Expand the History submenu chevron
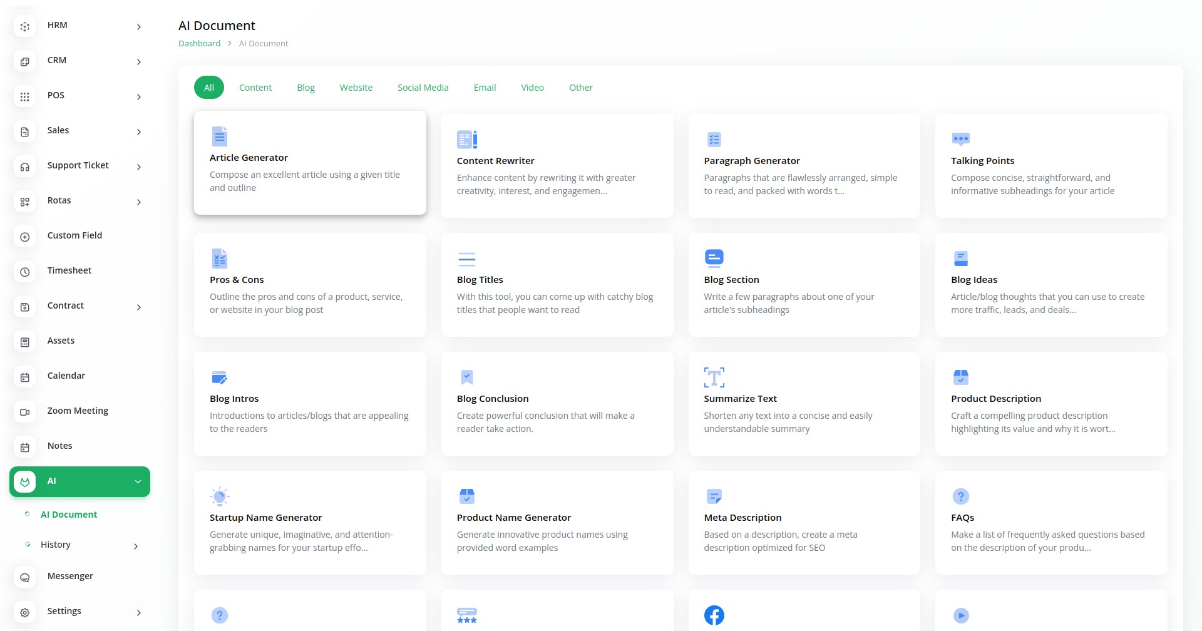Viewport: 1202px width, 631px height. 136,546
